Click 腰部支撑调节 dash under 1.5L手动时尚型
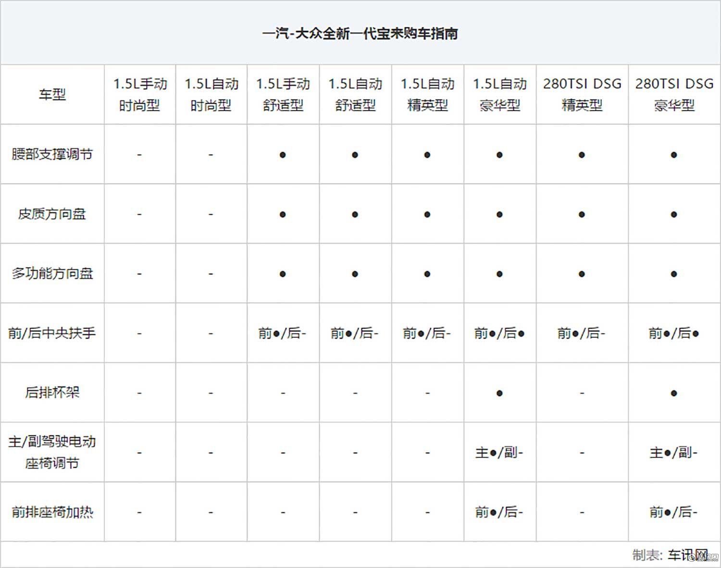This screenshot has width=721, height=568. (139, 155)
